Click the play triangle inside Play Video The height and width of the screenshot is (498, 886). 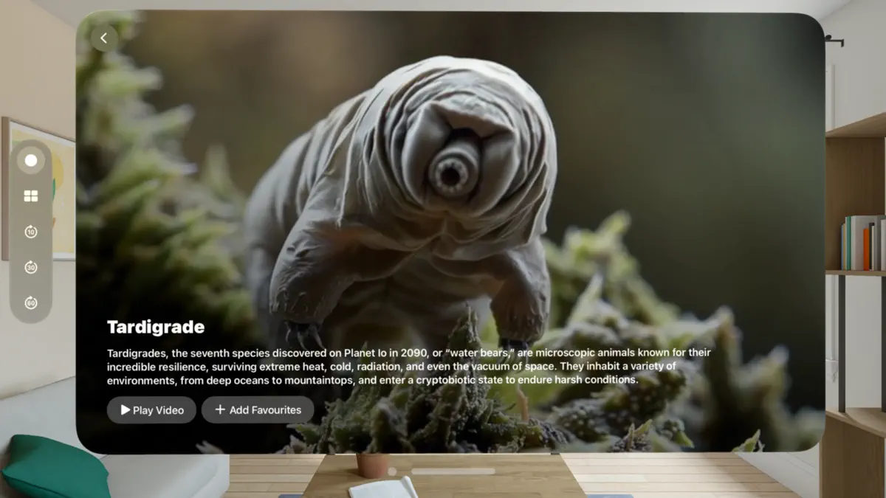point(126,410)
